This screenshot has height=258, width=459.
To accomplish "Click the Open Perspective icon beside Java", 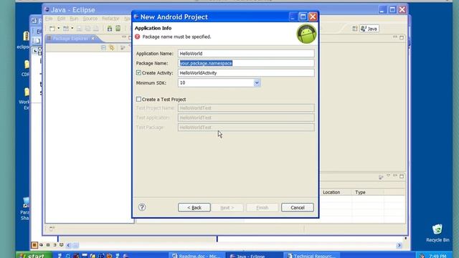I will [x=355, y=29].
